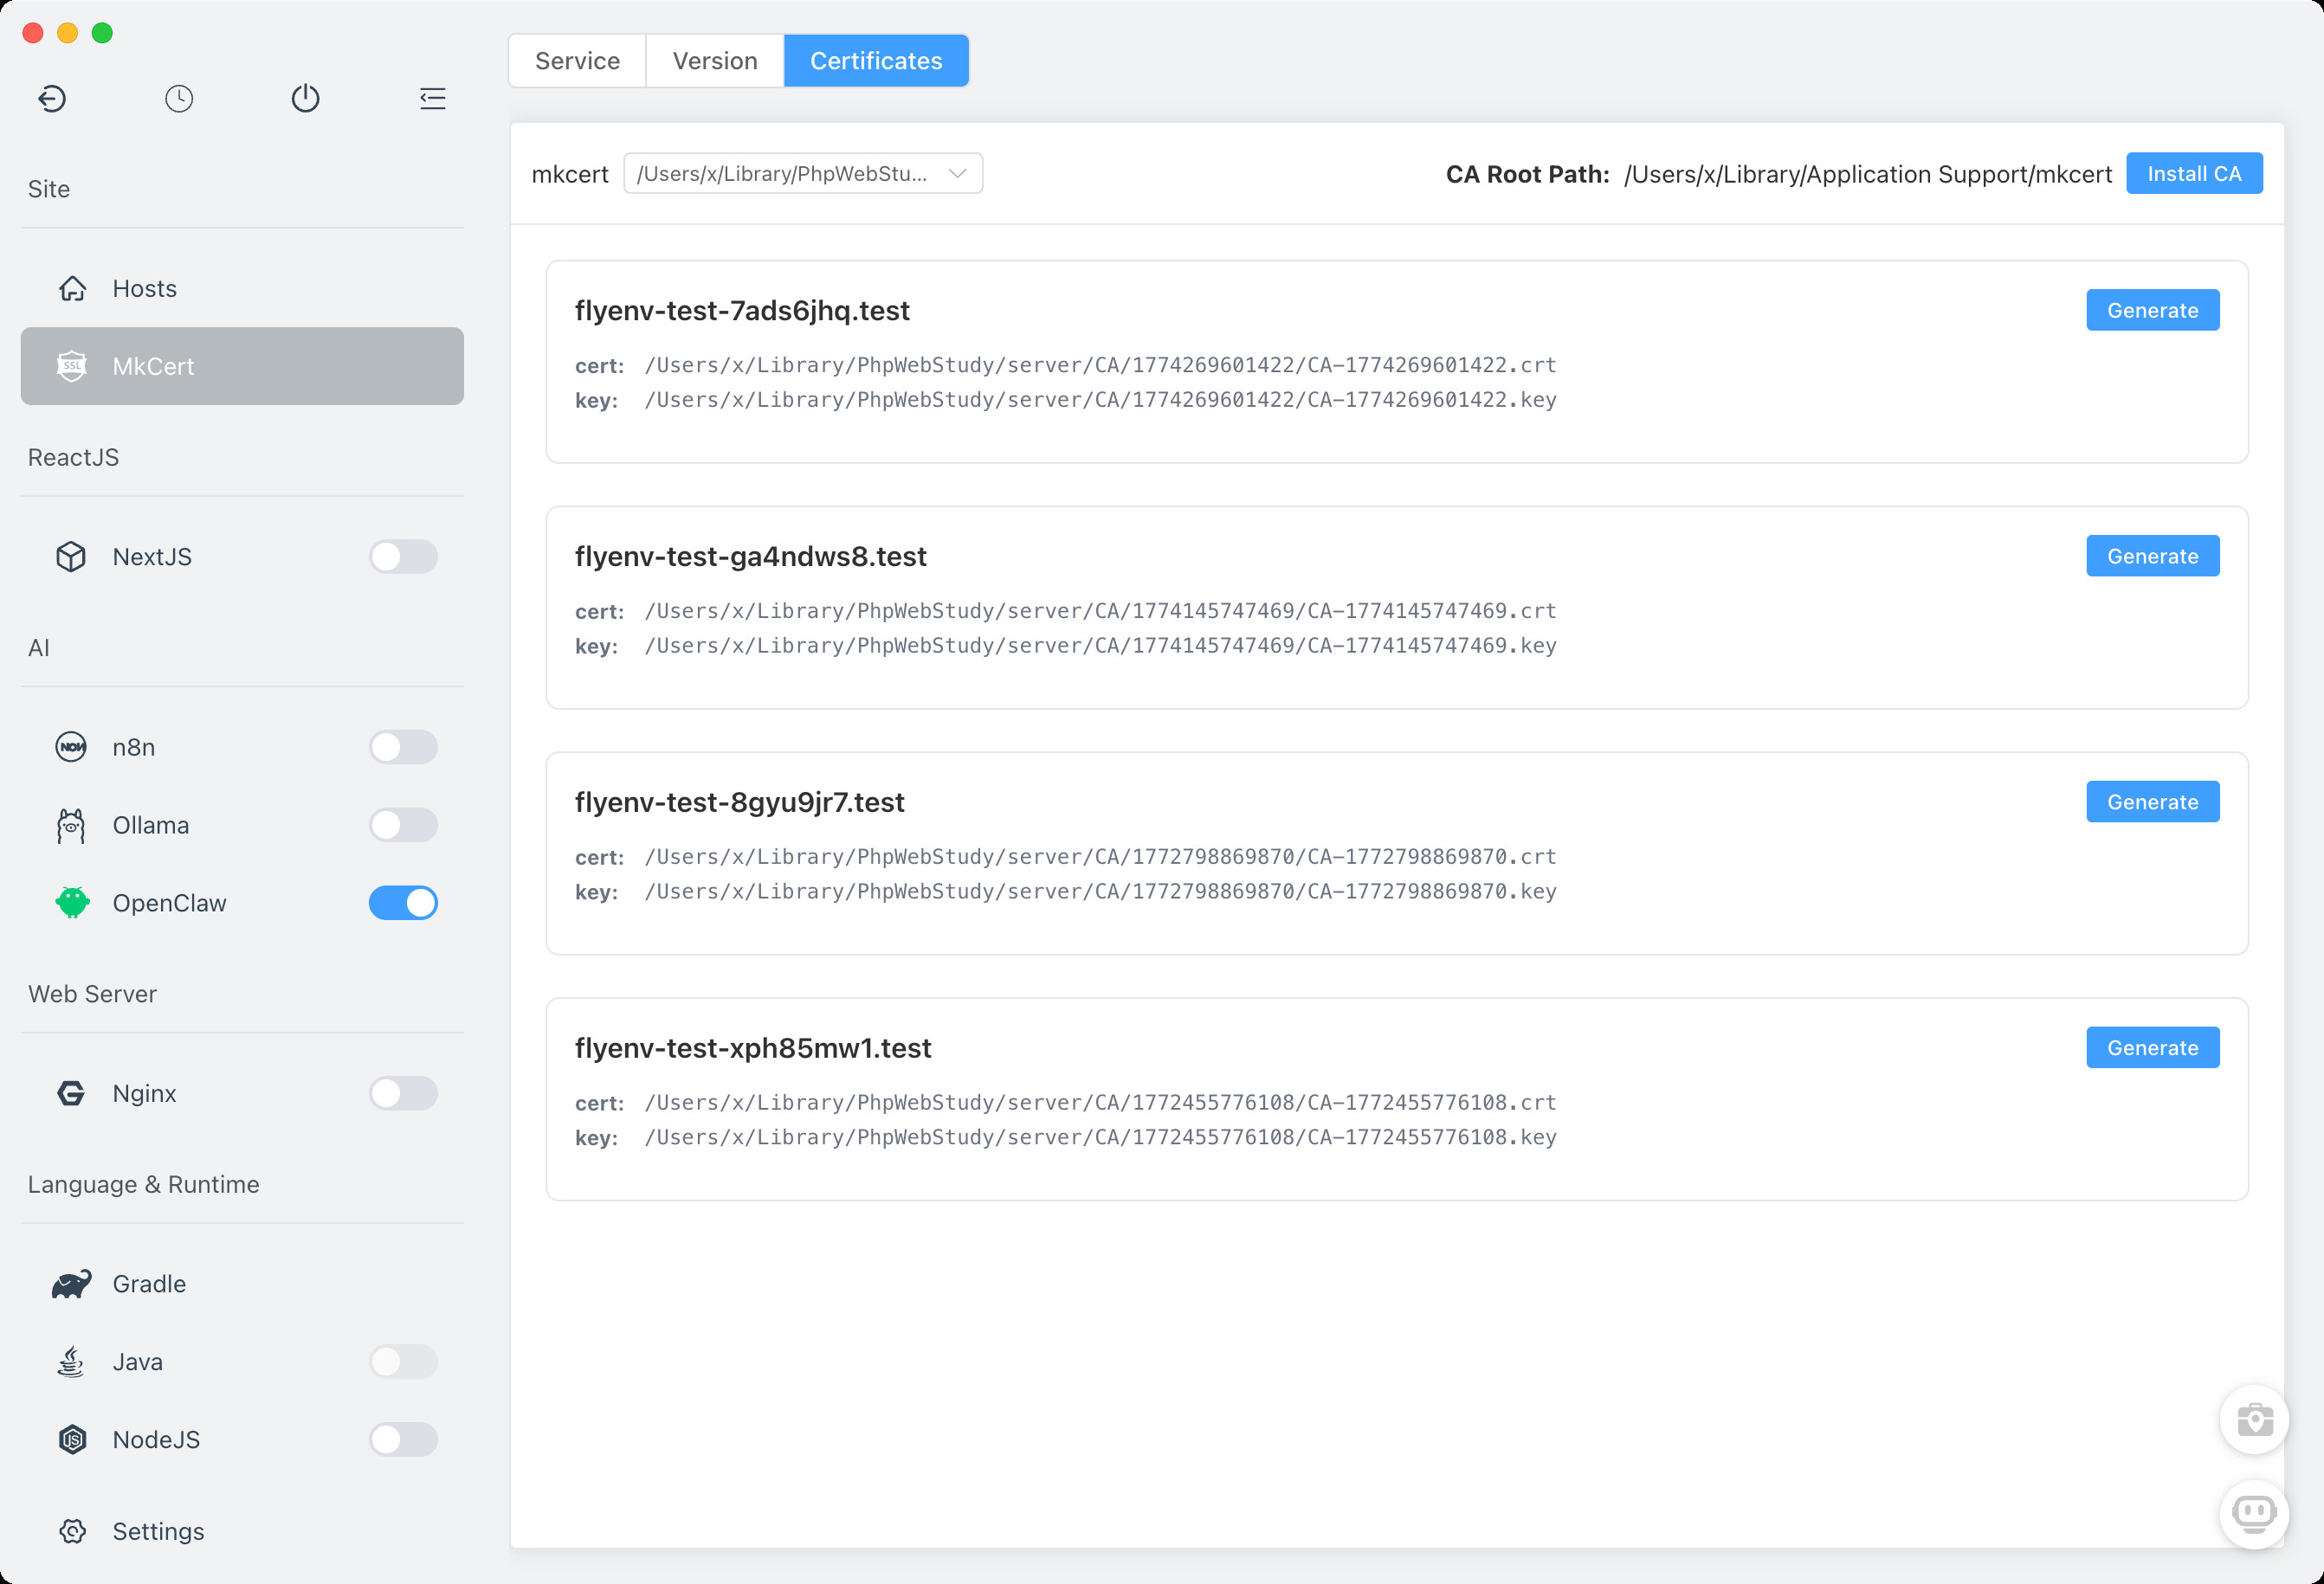
Task: Generate certificate for flyenv-test-xph85mw1.test
Action: click(2152, 1048)
